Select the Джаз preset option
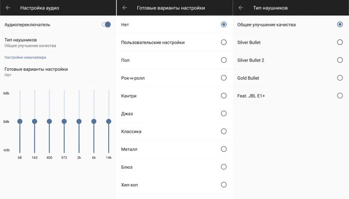The image size is (349, 199). tap(223, 114)
